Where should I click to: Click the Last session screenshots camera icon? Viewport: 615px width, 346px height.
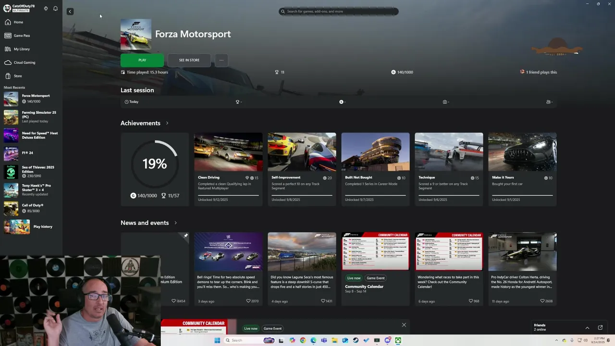coord(445,102)
